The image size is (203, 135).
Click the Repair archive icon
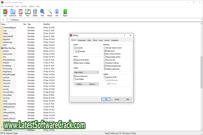[65, 12]
